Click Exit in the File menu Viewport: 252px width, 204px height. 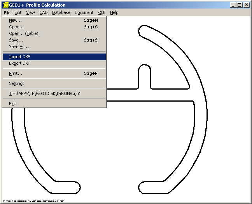pyautogui.click(x=13, y=104)
